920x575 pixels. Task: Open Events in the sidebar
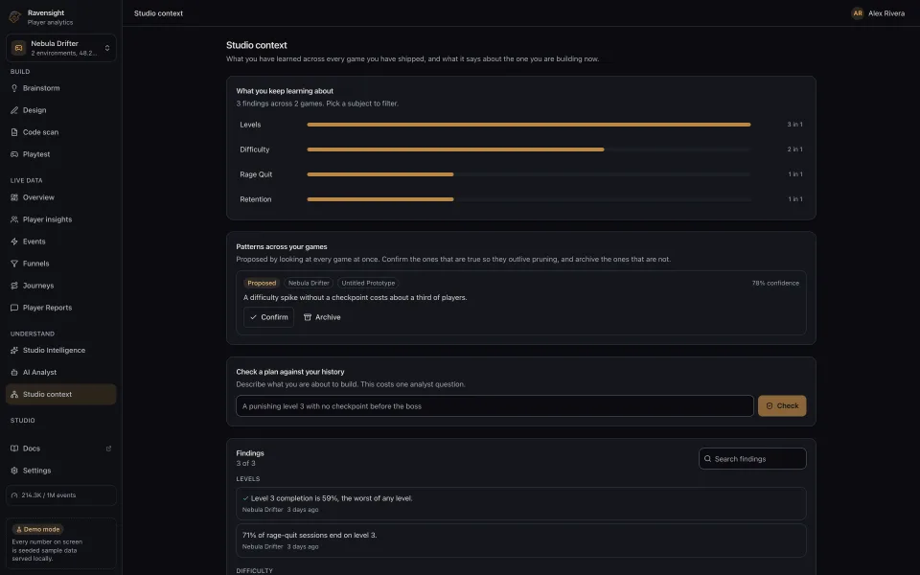click(x=61, y=241)
